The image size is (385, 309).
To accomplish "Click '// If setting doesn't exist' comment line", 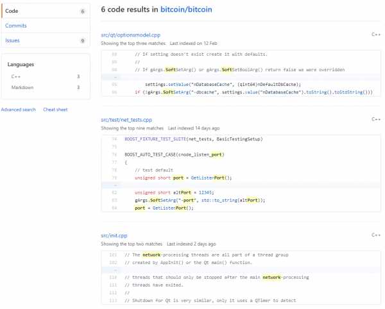I will point(201,54).
